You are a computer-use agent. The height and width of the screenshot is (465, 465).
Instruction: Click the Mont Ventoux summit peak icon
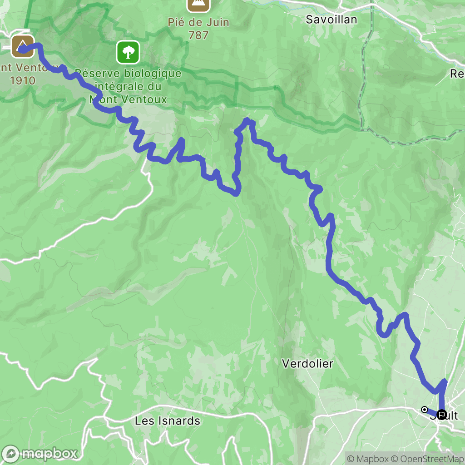23,46
